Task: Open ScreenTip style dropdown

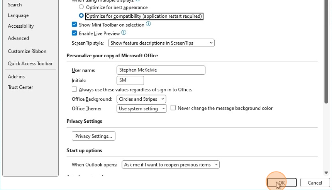Action: [161, 43]
